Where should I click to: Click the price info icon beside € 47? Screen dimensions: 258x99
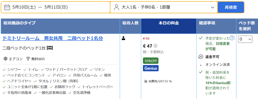(155, 46)
